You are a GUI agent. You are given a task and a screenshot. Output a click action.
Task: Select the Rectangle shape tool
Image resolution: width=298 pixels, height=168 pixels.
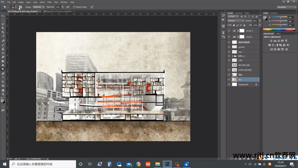(3, 86)
